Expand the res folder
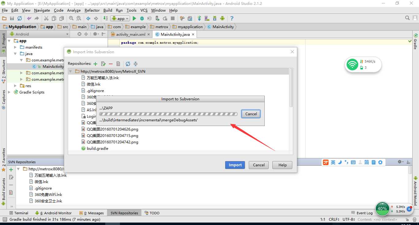Screen dimensions: 419x225 15,86
